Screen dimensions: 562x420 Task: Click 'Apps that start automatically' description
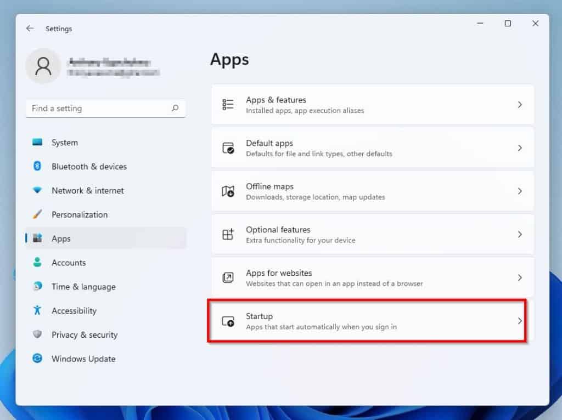[321, 327]
